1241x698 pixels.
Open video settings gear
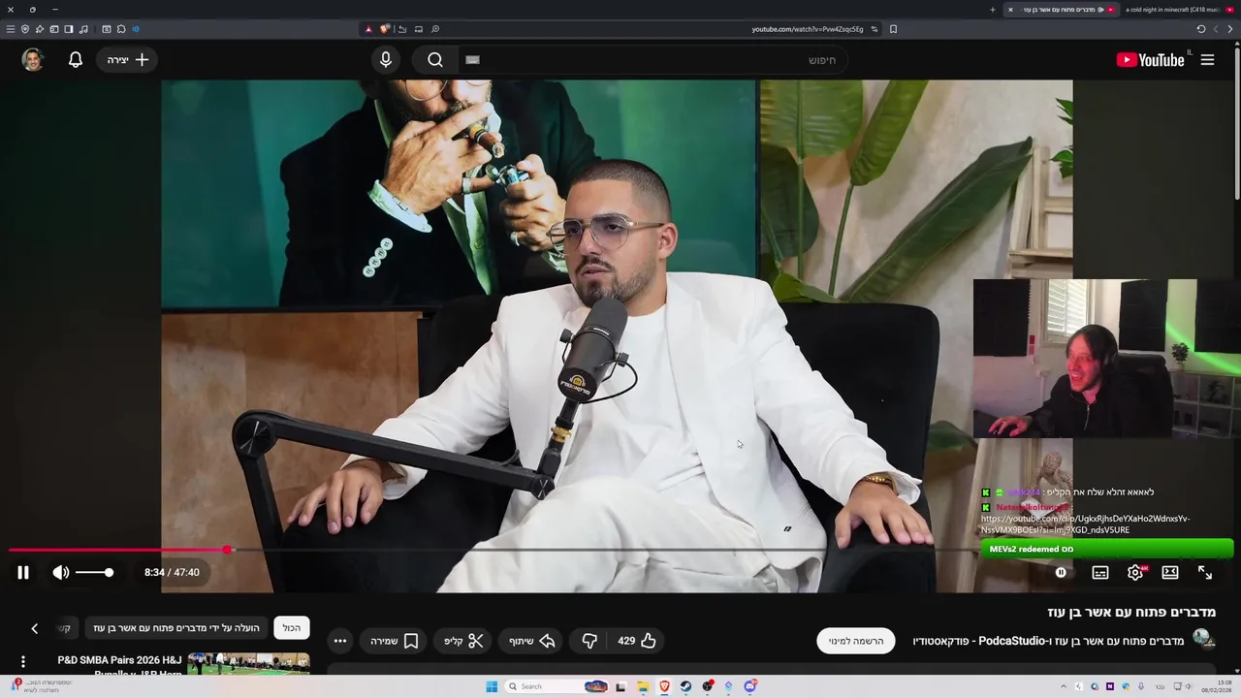click(x=1135, y=573)
